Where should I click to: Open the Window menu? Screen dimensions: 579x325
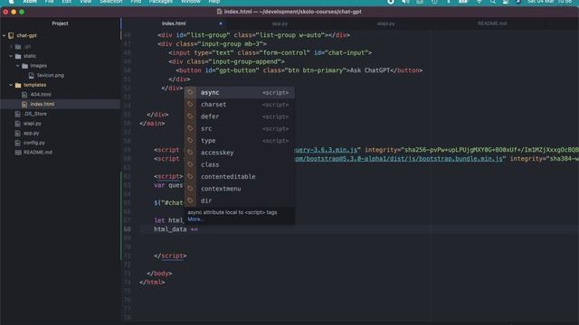(x=191, y=2)
